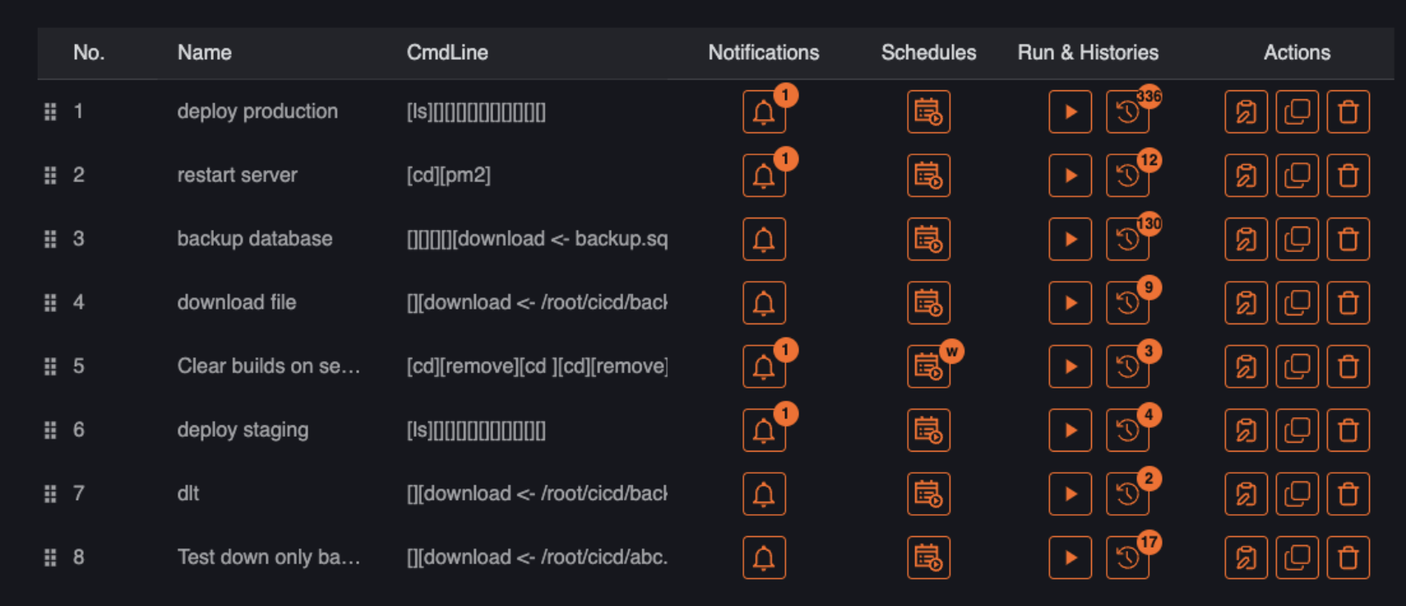Open schedule for Clear builds row

[x=928, y=366]
